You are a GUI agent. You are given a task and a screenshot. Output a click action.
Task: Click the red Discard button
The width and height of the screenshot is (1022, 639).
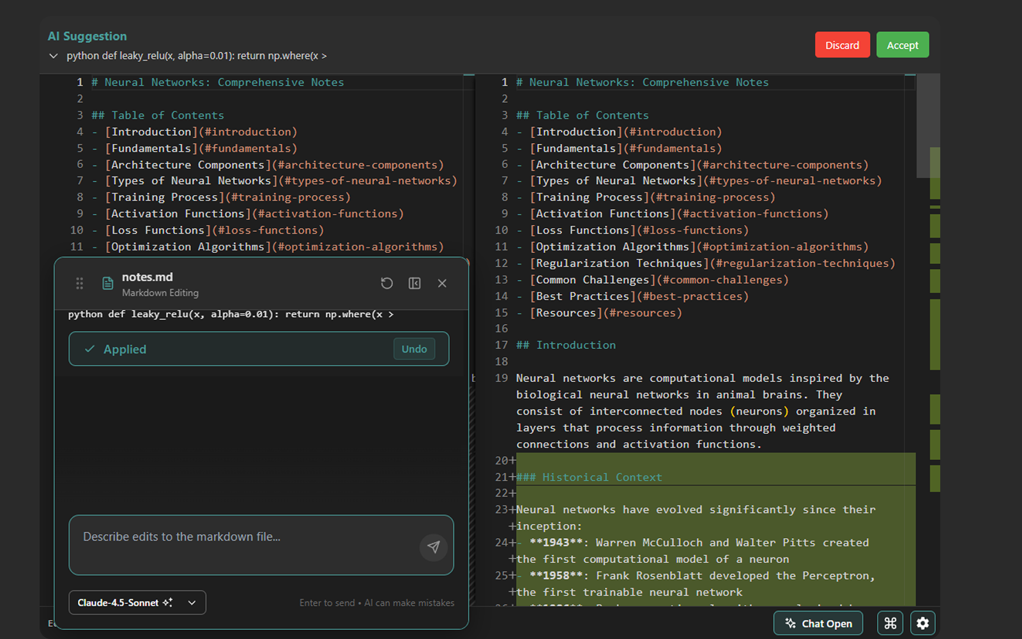[x=842, y=45]
